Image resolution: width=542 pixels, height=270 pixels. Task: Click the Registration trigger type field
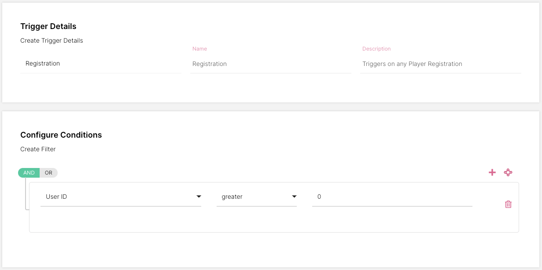coord(100,64)
